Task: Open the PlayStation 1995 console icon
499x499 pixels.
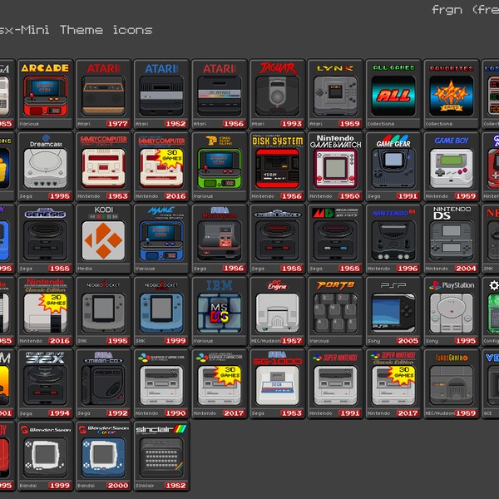Action: (x=452, y=311)
